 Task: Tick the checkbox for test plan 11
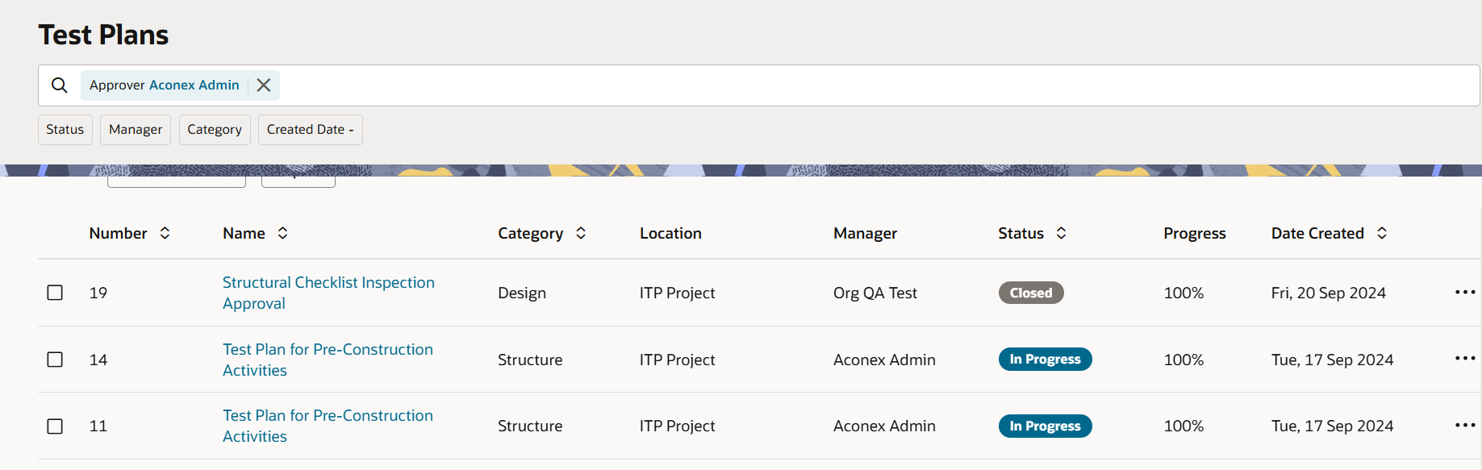55,426
